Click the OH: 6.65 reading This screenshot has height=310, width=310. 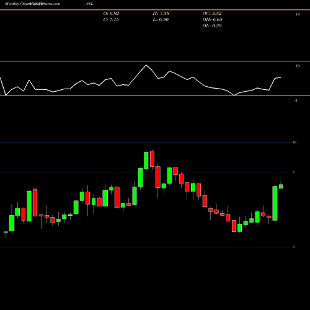pos(212,20)
